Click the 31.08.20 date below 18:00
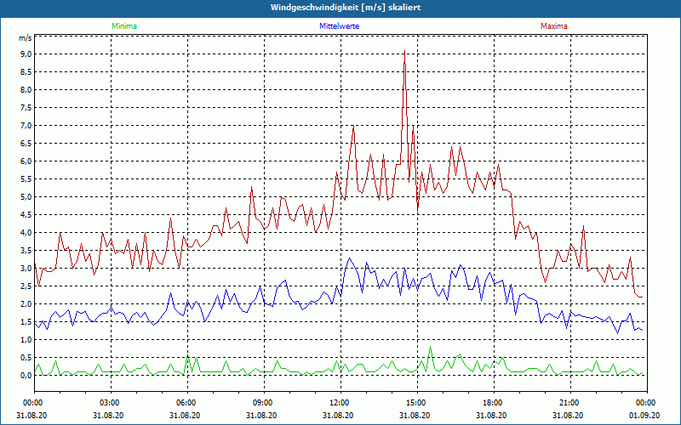The width and height of the screenshot is (681, 425). 491,415
